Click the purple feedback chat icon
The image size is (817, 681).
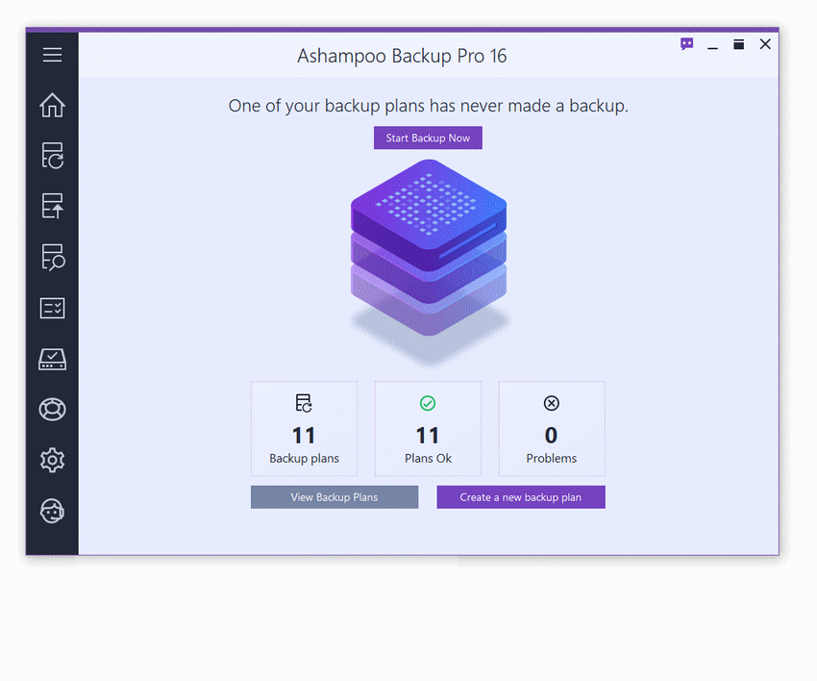[686, 44]
